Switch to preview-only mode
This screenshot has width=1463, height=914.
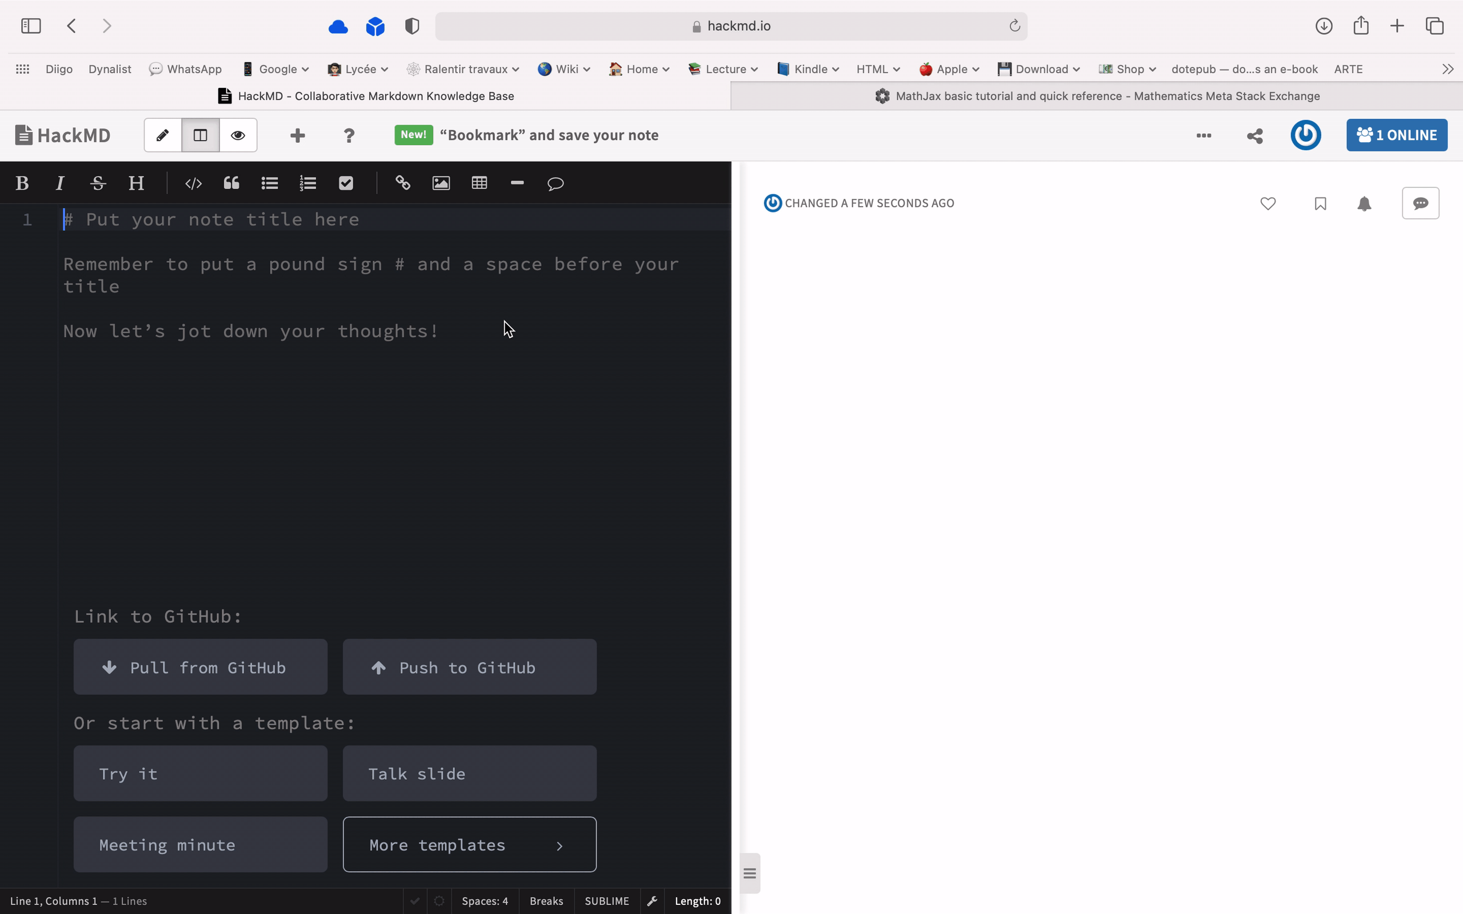[x=237, y=135]
